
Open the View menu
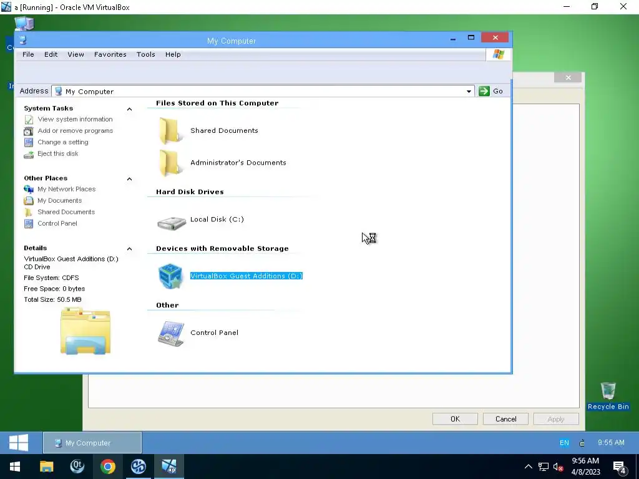(x=76, y=54)
